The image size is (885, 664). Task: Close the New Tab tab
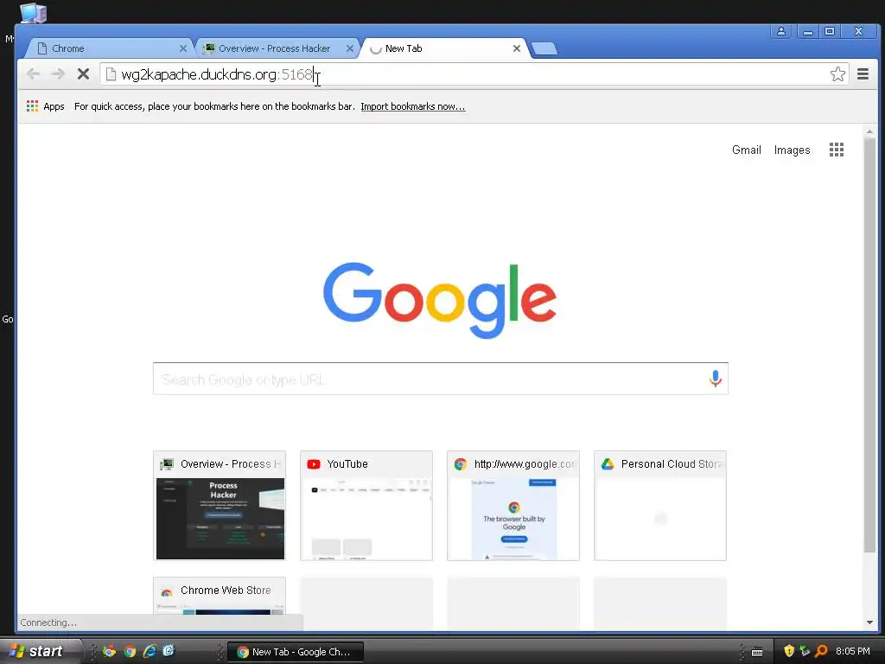coord(517,48)
